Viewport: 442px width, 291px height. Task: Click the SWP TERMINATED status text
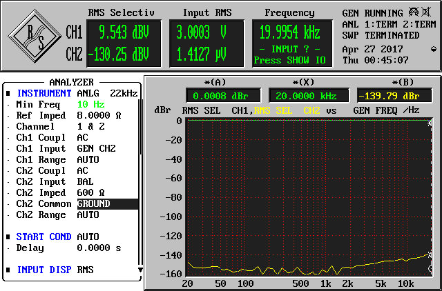tap(381, 36)
